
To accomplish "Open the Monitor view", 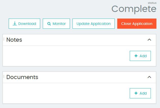I will point(56,24).
